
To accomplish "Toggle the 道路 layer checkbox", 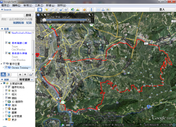I will 6,98.
